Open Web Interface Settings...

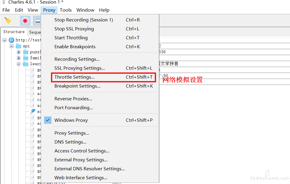100,177
